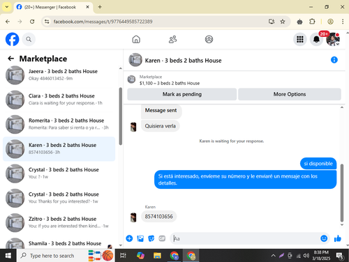
Task: Select Karen conversation in list
Action: (59, 149)
